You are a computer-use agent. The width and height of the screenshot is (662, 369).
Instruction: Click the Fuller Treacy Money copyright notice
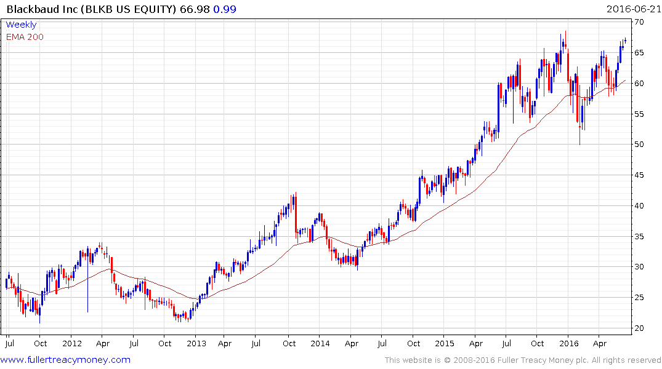(x=523, y=360)
